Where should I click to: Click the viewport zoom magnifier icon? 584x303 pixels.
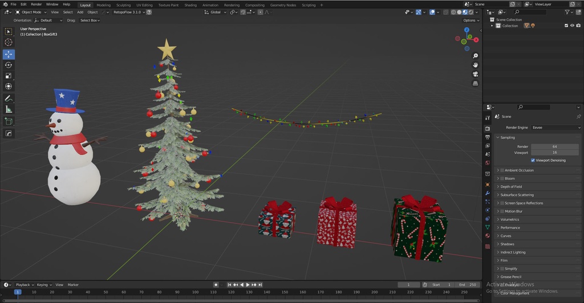475,56
